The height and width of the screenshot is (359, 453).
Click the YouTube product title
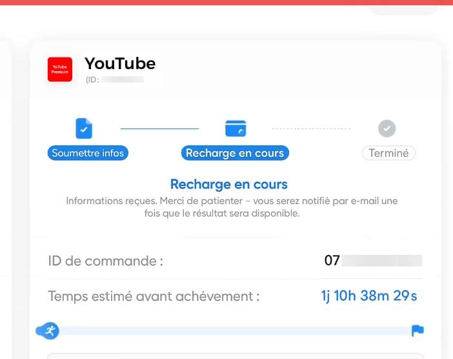point(120,63)
